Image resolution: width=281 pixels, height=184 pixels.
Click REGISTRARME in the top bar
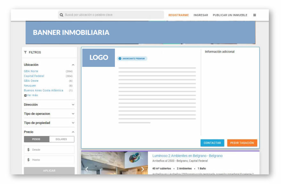pos(179,15)
